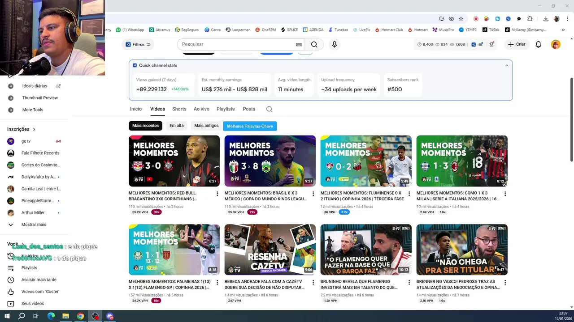Bookmark this page with the star icon
Image resolution: width=574 pixels, height=322 pixels.
[461, 19]
